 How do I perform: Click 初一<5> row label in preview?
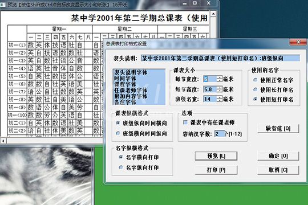(x=17, y=76)
